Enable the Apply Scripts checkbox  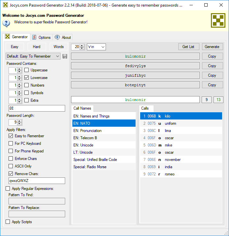pos(8,222)
